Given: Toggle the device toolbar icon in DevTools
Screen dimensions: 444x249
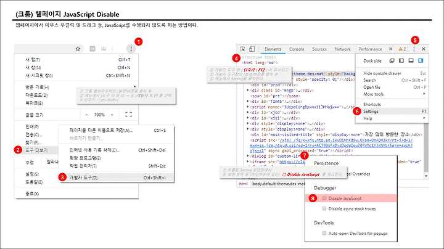Looking at the screenshot, I should click(252, 49).
